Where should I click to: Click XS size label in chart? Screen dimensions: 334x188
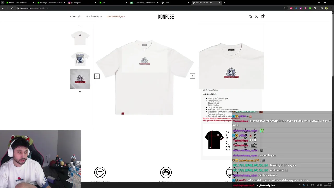227,132
